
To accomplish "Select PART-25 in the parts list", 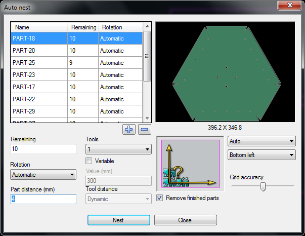I will [39, 63].
